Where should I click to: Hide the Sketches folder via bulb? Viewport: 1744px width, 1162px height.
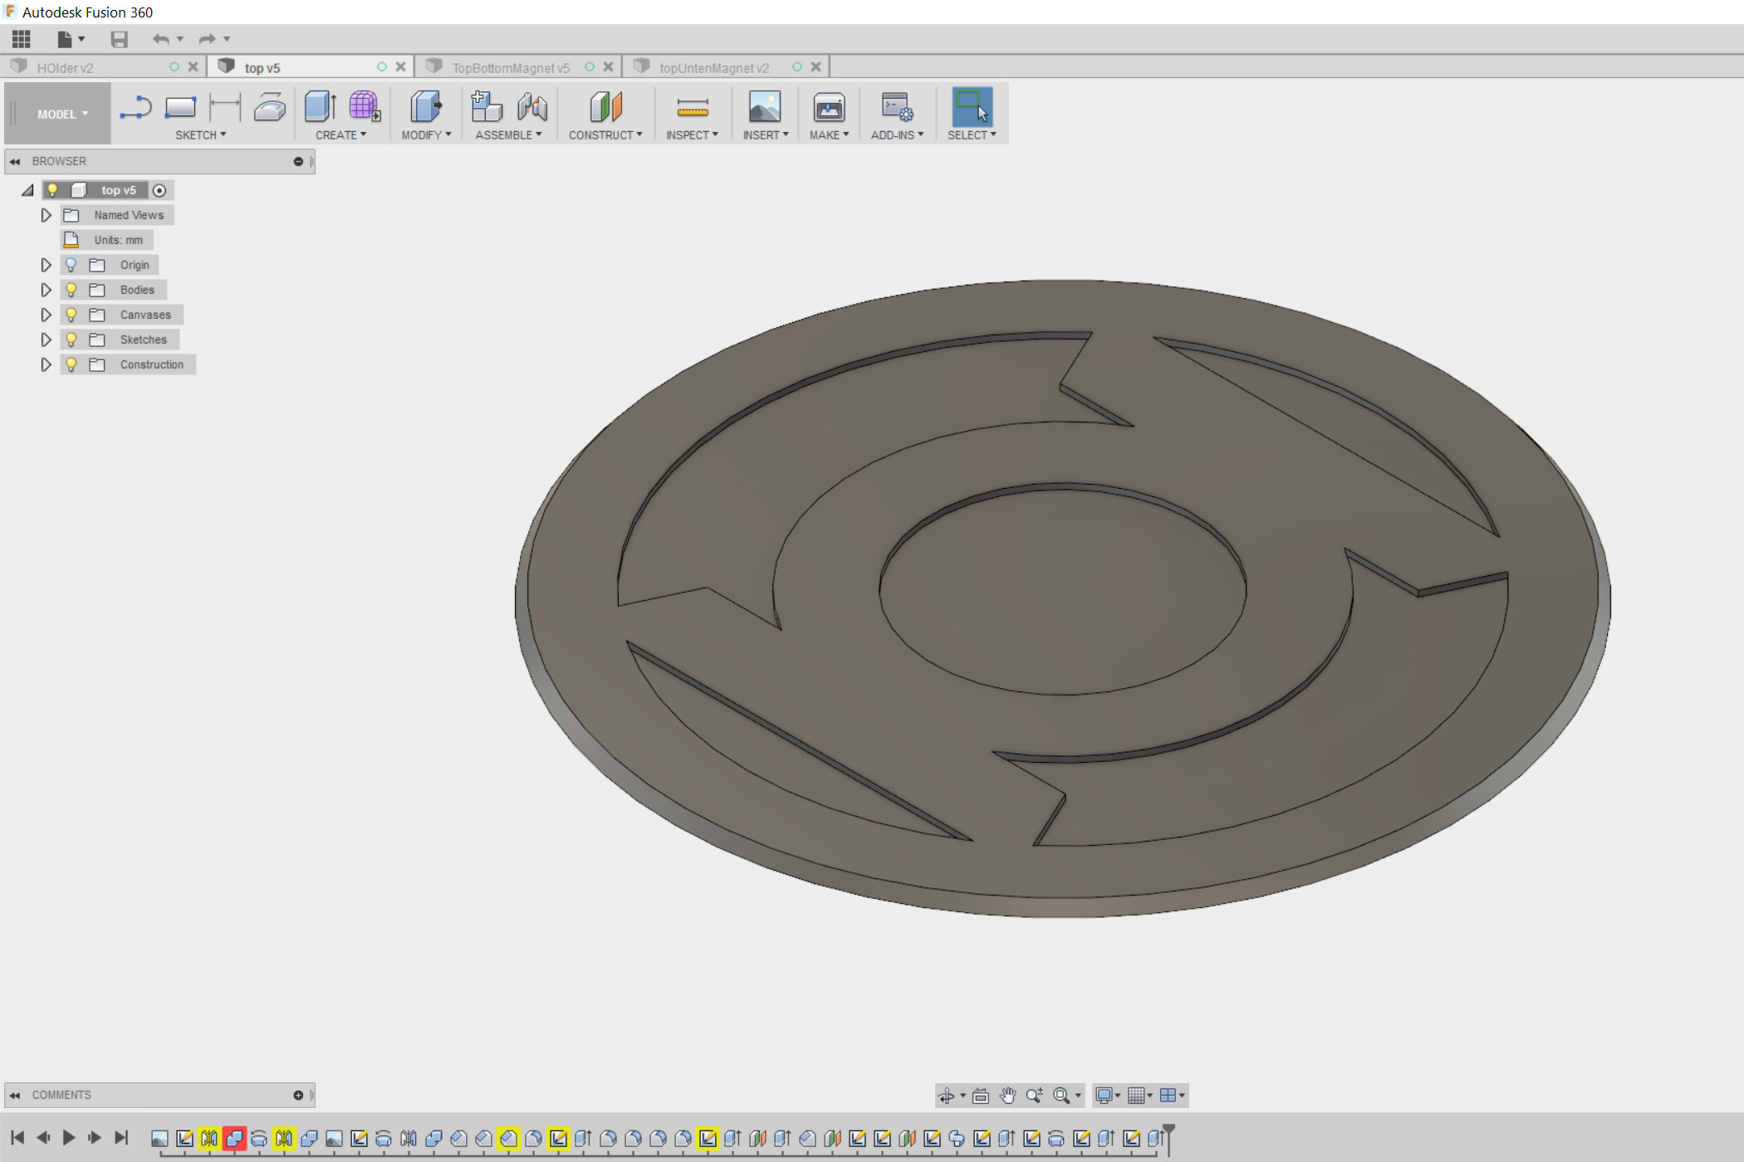tap(71, 339)
